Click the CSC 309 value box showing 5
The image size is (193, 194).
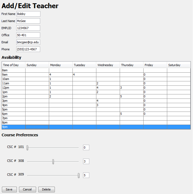(x=86, y=175)
